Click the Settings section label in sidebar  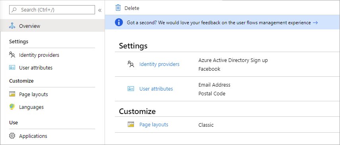[x=19, y=41]
